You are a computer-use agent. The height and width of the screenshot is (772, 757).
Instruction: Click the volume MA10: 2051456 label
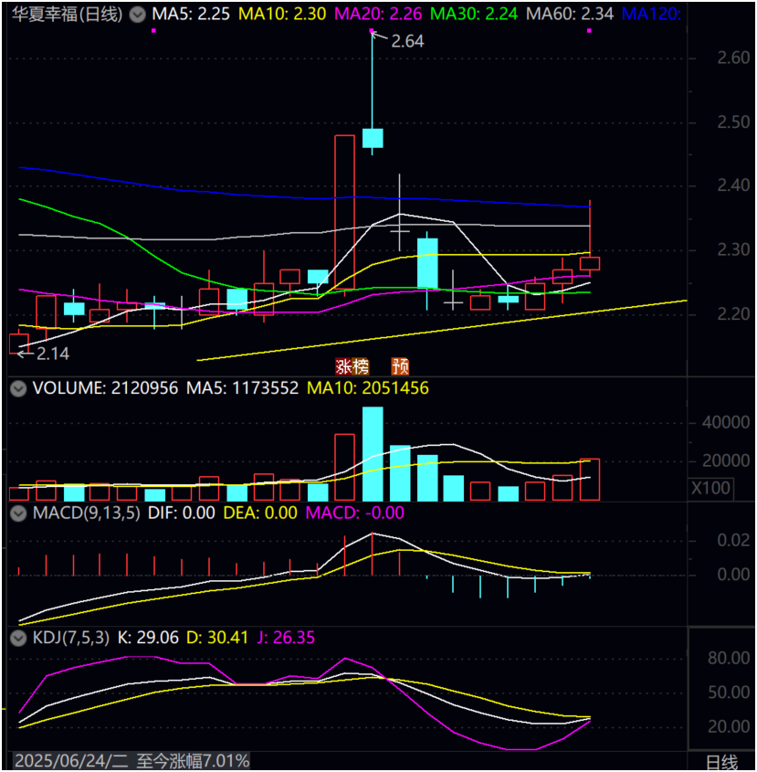tap(368, 388)
